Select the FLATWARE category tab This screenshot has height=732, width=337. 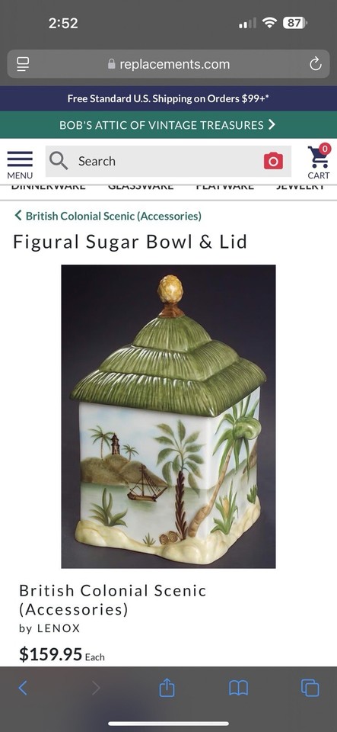225,186
